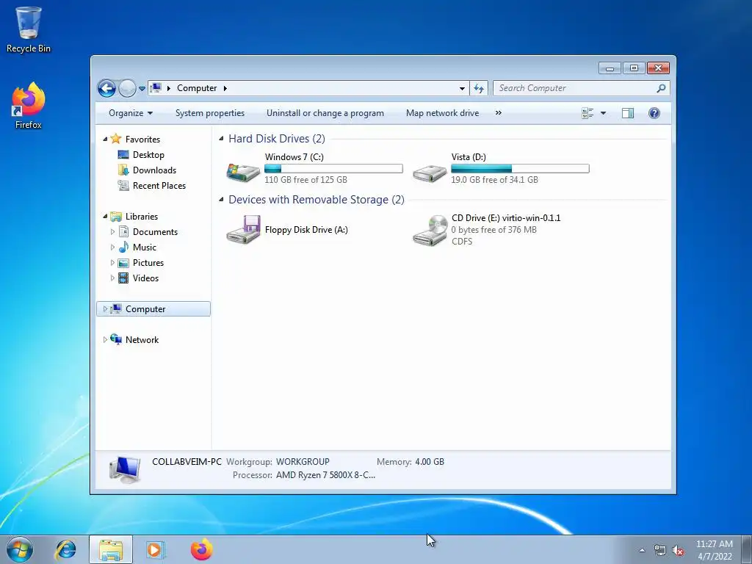Image resolution: width=752 pixels, height=564 pixels.
Task: Click the Music library icon
Action: (123, 247)
